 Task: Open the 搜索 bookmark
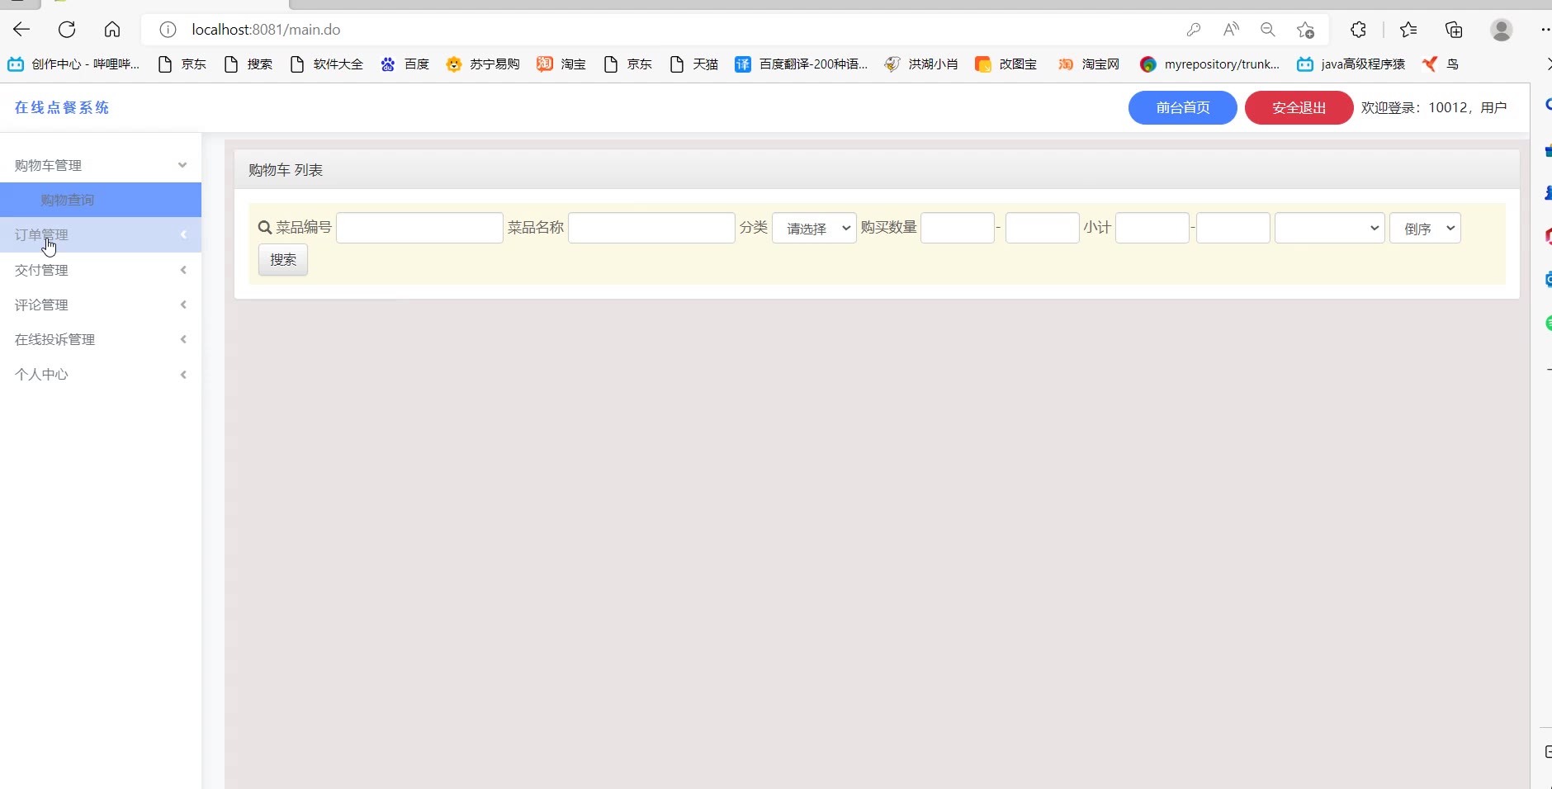tap(248, 64)
